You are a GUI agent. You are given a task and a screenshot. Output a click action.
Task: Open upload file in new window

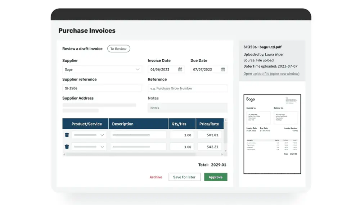271,74
